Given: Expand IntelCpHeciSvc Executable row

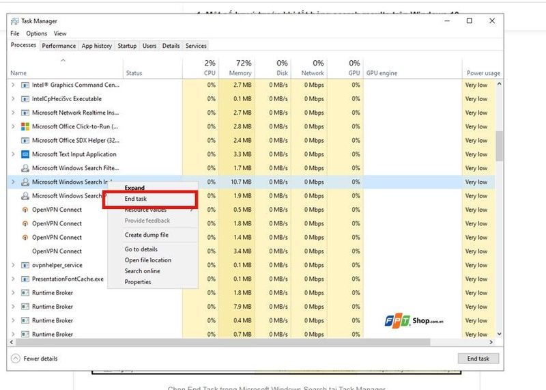Looking at the screenshot, I should pyautogui.click(x=13, y=99).
